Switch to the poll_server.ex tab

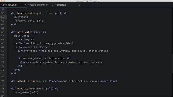tap(13, 5)
